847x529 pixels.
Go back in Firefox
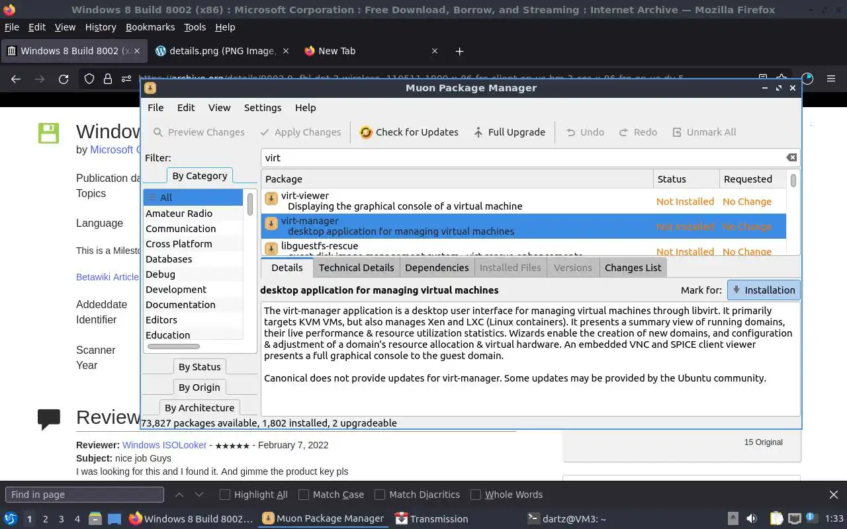16,79
